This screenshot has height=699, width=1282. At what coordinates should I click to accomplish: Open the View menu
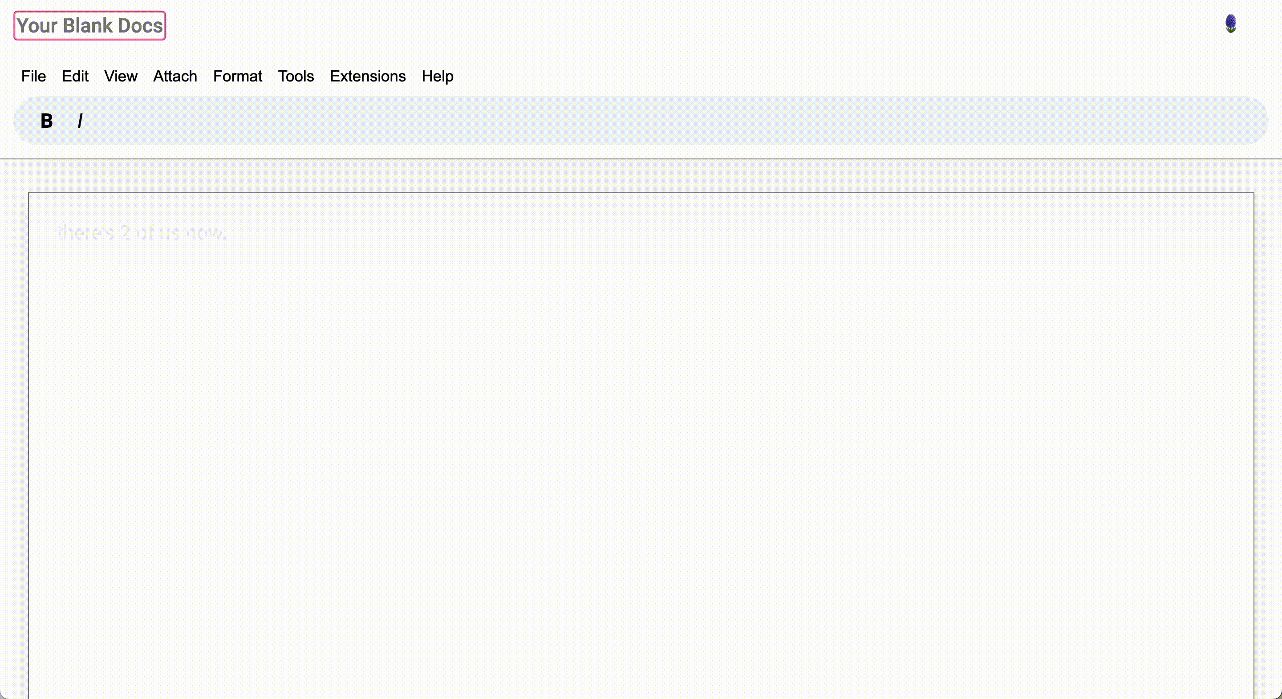tap(121, 76)
